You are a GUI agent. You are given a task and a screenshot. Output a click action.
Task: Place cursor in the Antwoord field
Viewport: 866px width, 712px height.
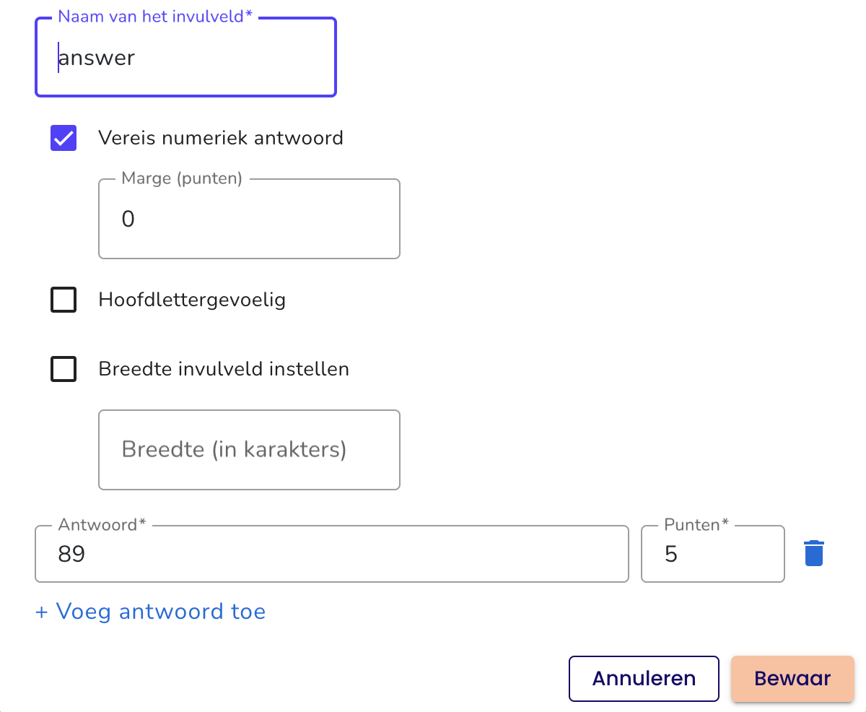point(332,554)
